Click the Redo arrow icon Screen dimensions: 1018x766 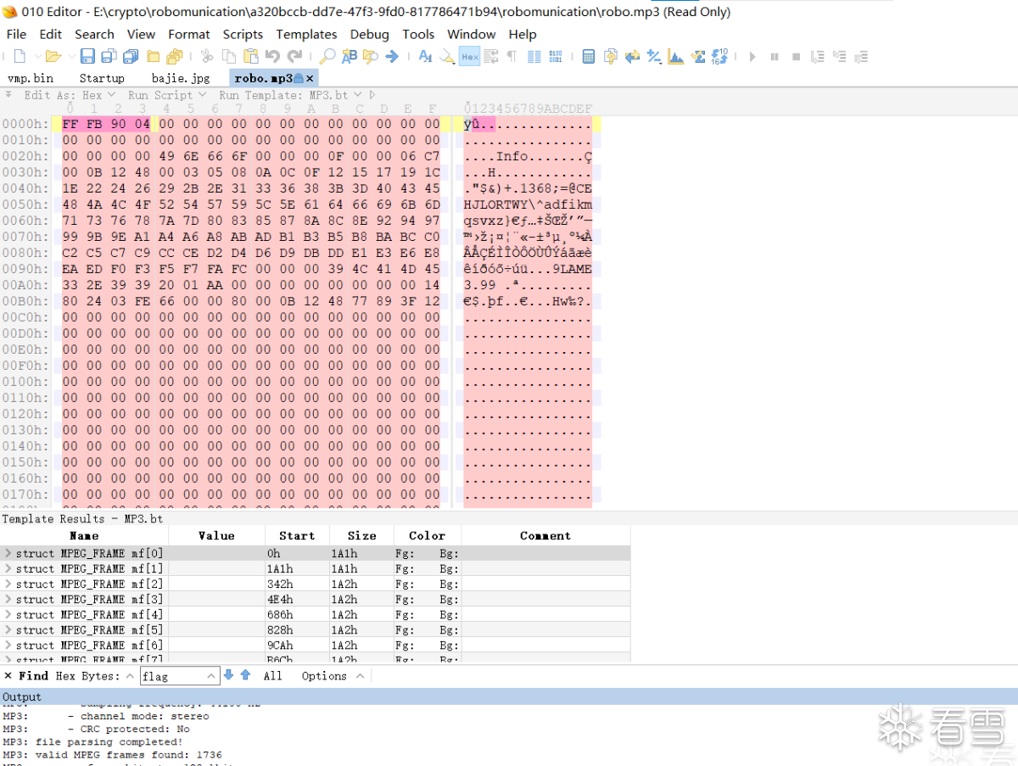294,57
